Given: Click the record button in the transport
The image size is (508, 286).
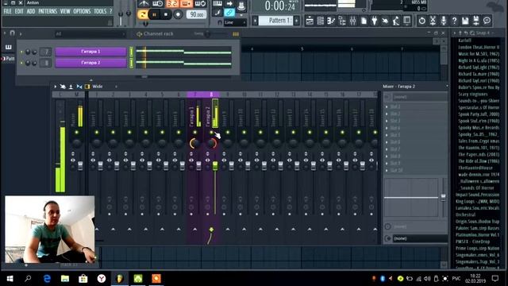Looking at the screenshot, I should point(178,14).
